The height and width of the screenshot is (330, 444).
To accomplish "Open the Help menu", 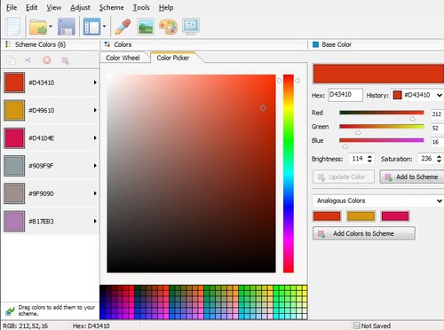I will (x=166, y=7).
